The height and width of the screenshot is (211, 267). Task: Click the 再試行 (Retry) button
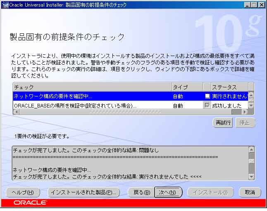point(223,122)
